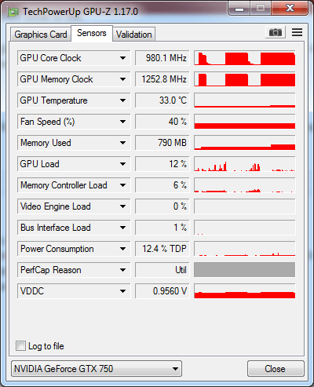The image size is (314, 387).
Task: Expand the PerfCap Reason dropdown
Action: pyautogui.click(x=122, y=270)
